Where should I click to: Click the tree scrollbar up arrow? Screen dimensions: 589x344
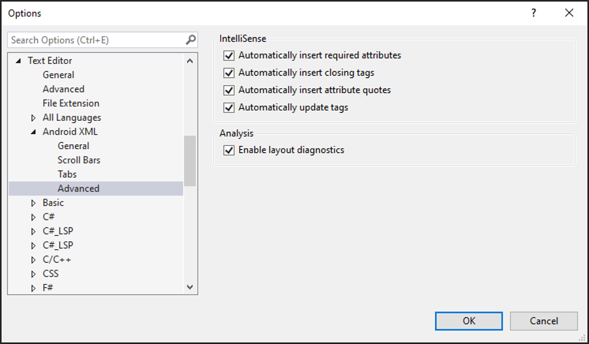click(x=190, y=61)
